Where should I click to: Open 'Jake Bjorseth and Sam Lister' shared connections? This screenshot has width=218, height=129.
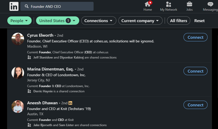(x=70, y=125)
